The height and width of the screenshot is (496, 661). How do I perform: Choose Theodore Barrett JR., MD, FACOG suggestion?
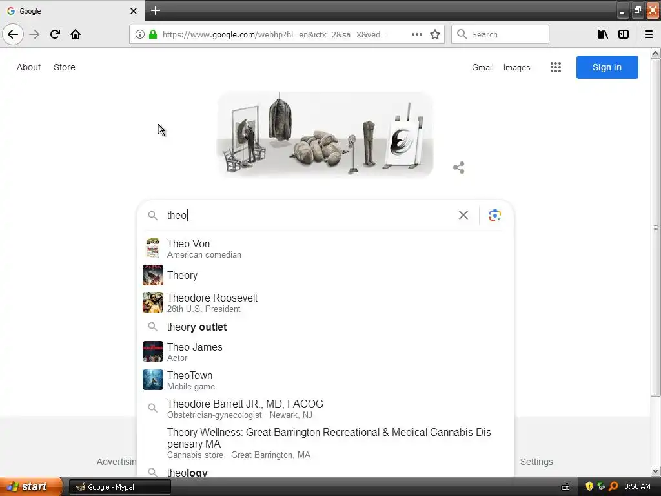coord(325,409)
